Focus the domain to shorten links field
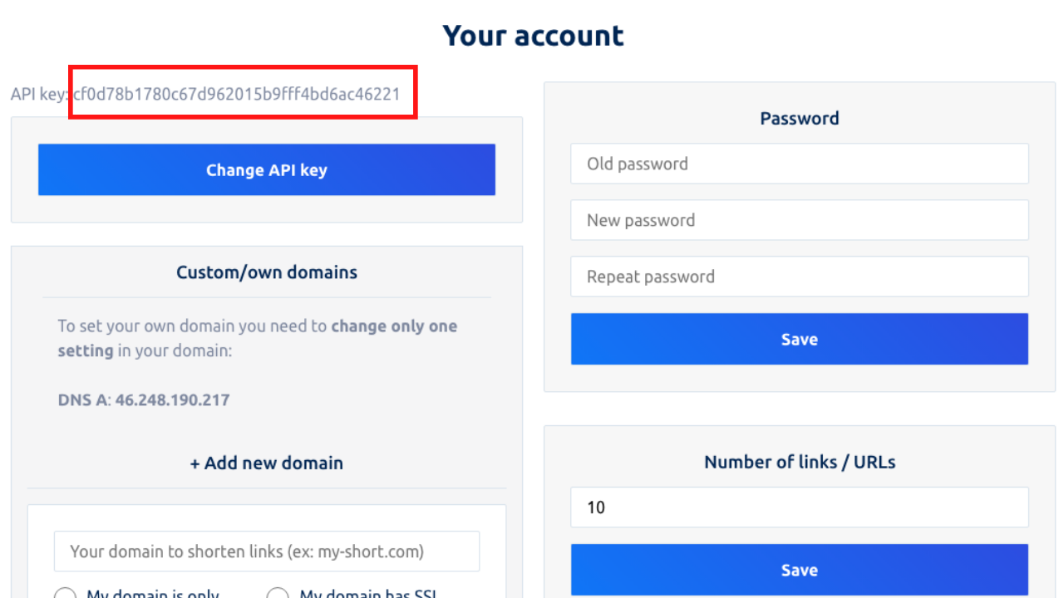This screenshot has width=1064, height=598. [266, 551]
